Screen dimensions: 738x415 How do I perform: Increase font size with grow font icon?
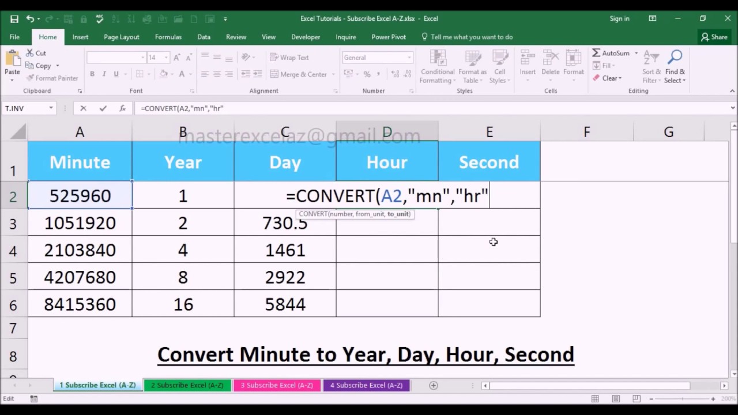(x=177, y=58)
